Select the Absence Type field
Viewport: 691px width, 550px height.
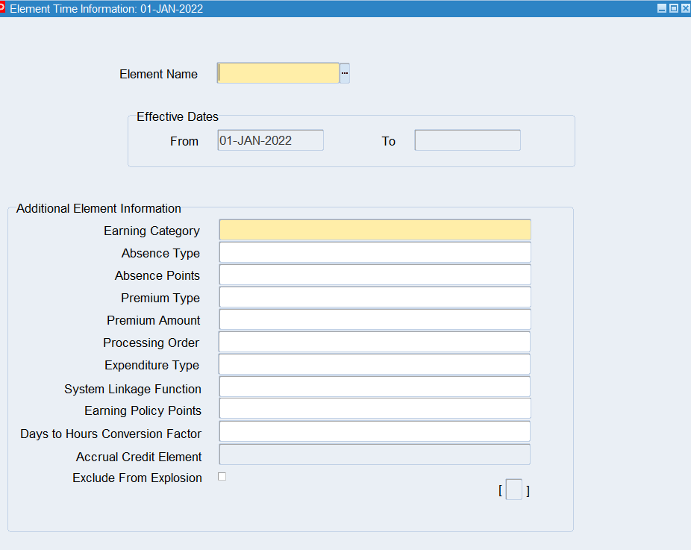(375, 252)
